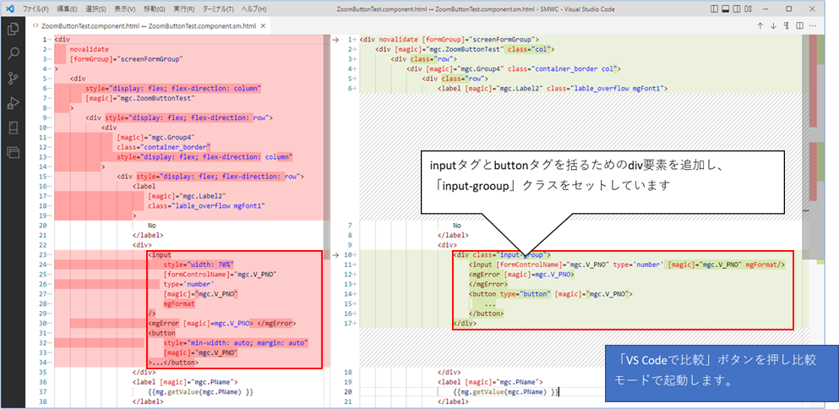The height and width of the screenshot is (409, 839).
Task: Go to next change with down arrow
Action: click(x=774, y=26)
